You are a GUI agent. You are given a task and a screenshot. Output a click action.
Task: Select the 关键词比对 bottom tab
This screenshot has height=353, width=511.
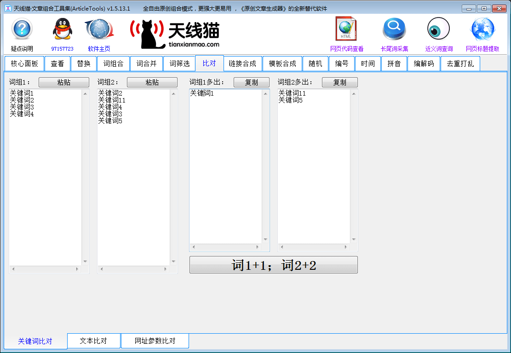(x=35, y=341)
